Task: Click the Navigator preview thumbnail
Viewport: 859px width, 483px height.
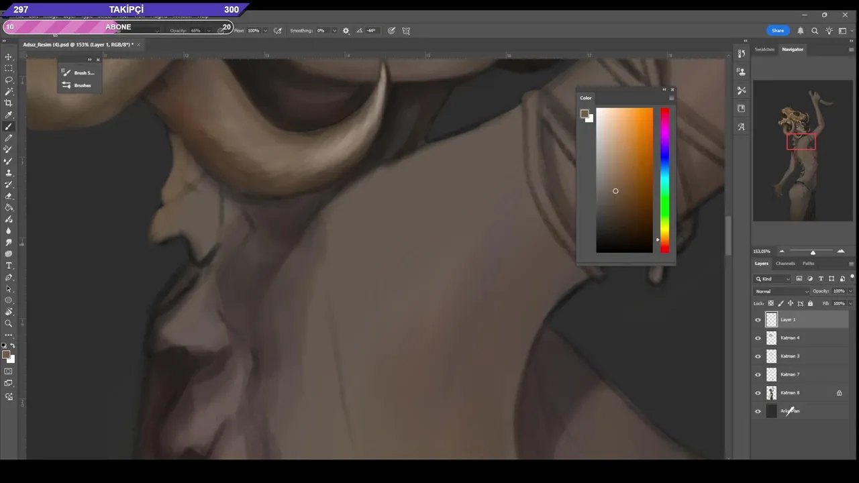Action: click(803, 151)
